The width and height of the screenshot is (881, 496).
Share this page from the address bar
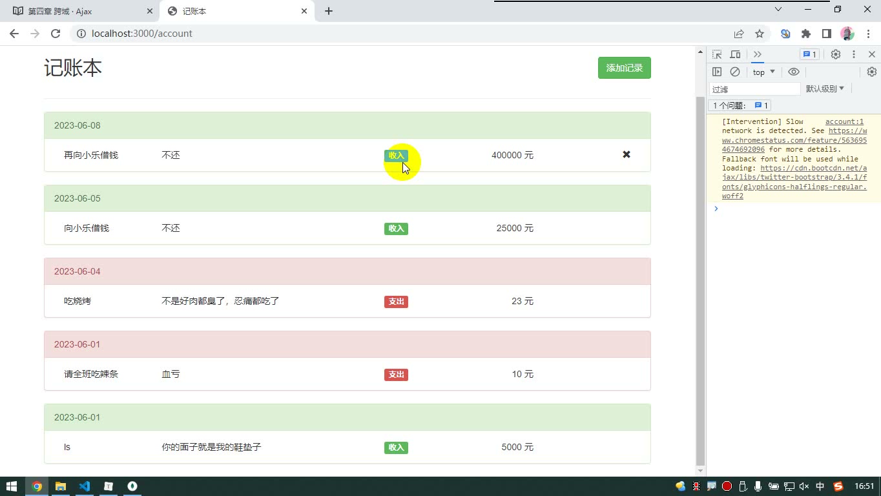739,34
